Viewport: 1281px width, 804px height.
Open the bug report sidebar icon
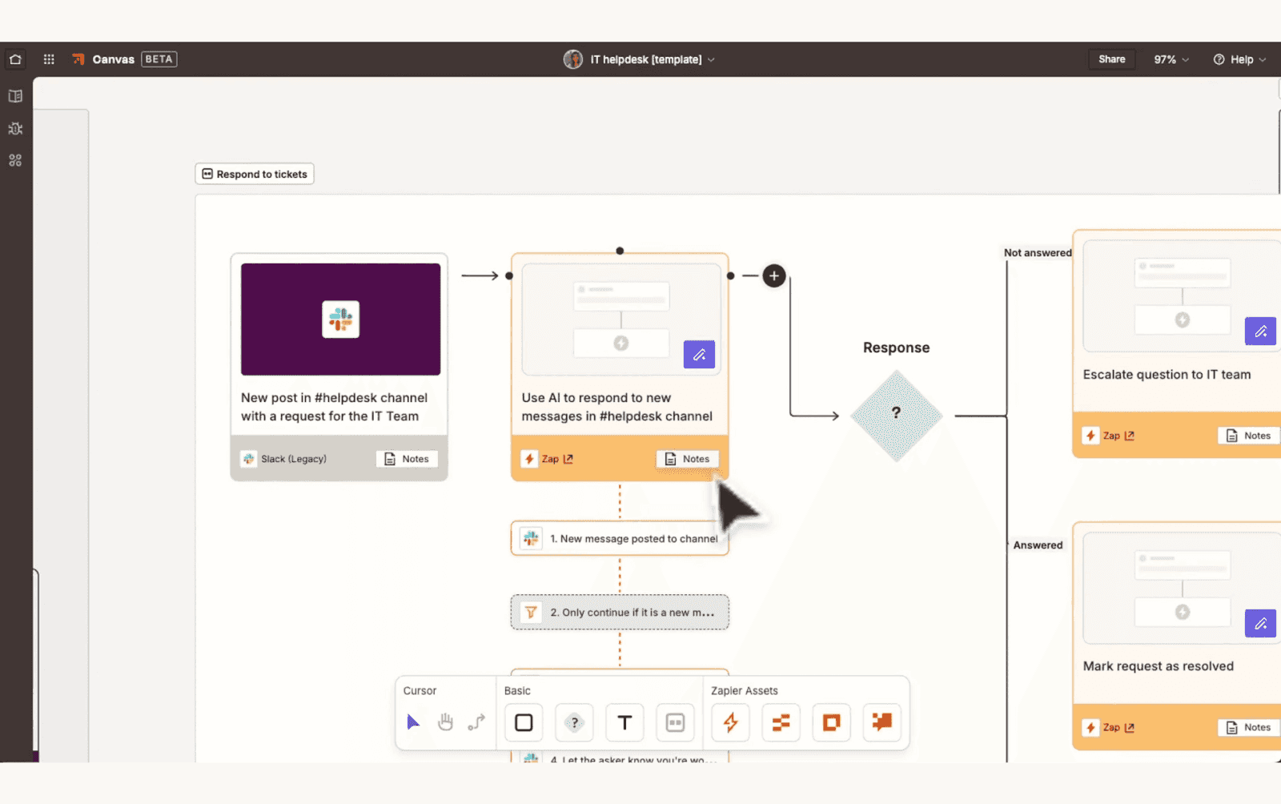coord(15,128)
